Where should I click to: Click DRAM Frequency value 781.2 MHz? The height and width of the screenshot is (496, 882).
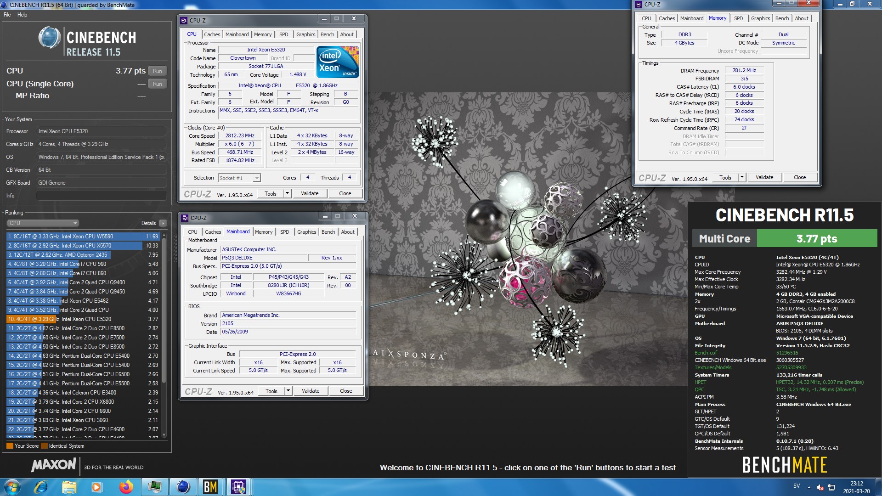tap(744, 70)
